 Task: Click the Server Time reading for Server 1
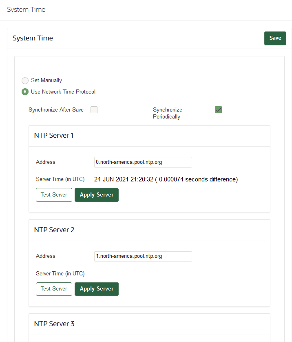pos(166,179)
